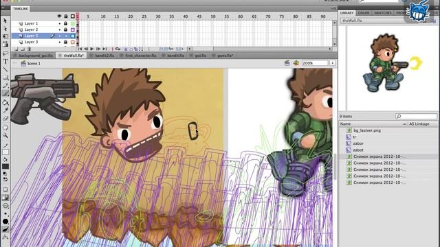Select the Hand tool

click(5, 128)
